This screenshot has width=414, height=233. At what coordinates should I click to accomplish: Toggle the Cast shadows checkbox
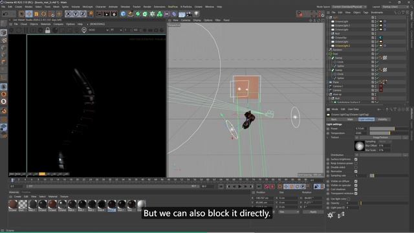click(x=356, y=189)
